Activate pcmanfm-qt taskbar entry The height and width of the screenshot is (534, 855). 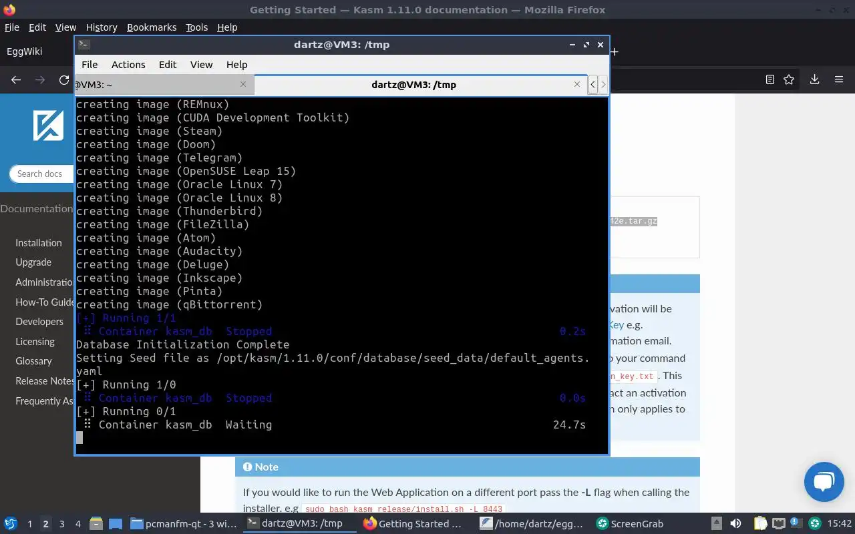click(184, 524)
